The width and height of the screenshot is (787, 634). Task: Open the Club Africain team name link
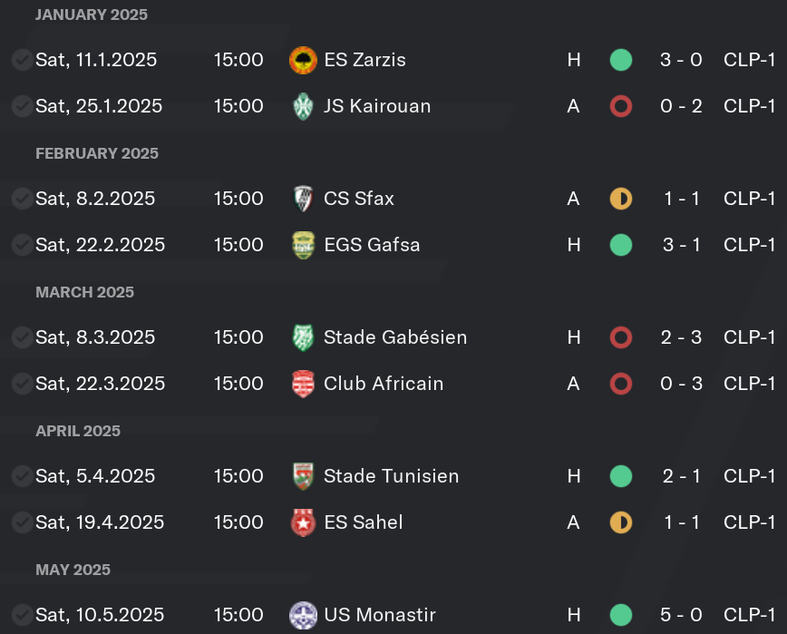[384, 384]
